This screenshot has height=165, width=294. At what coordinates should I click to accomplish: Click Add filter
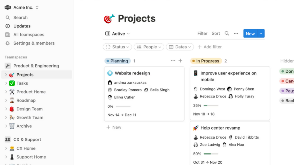point(210,47)
